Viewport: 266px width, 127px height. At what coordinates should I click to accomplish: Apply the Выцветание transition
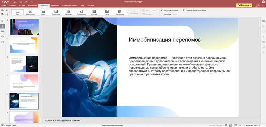(x=30, y=12)
